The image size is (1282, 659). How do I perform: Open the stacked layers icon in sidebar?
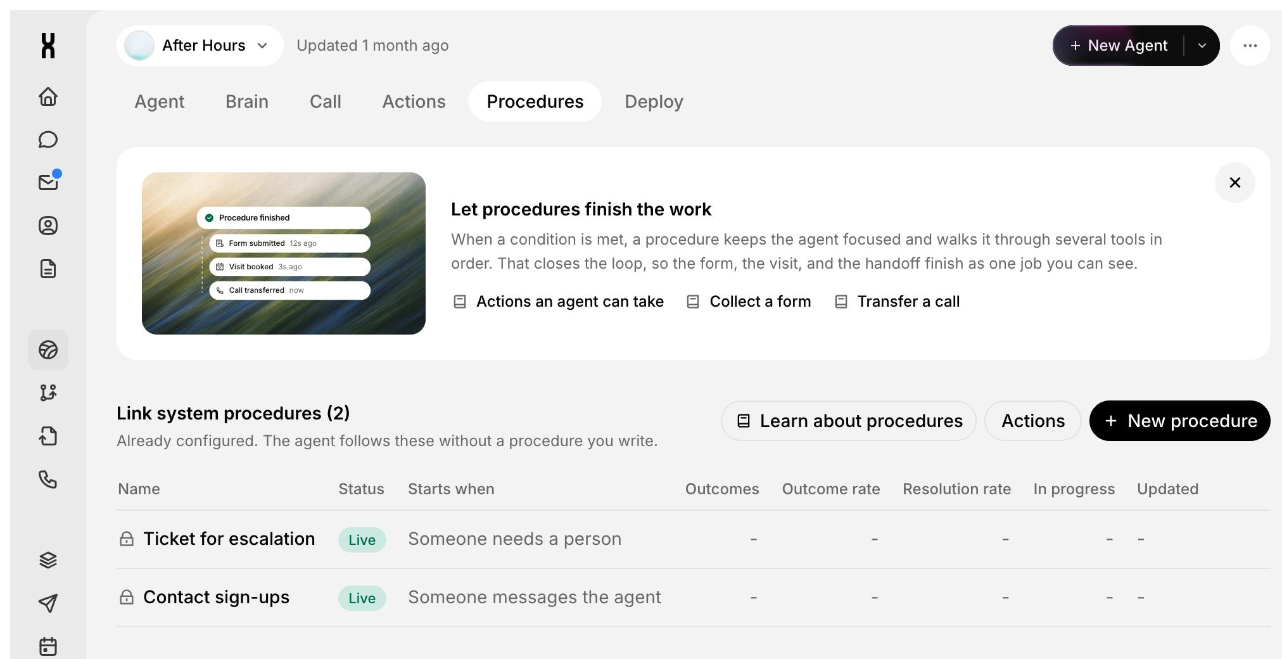48,560
